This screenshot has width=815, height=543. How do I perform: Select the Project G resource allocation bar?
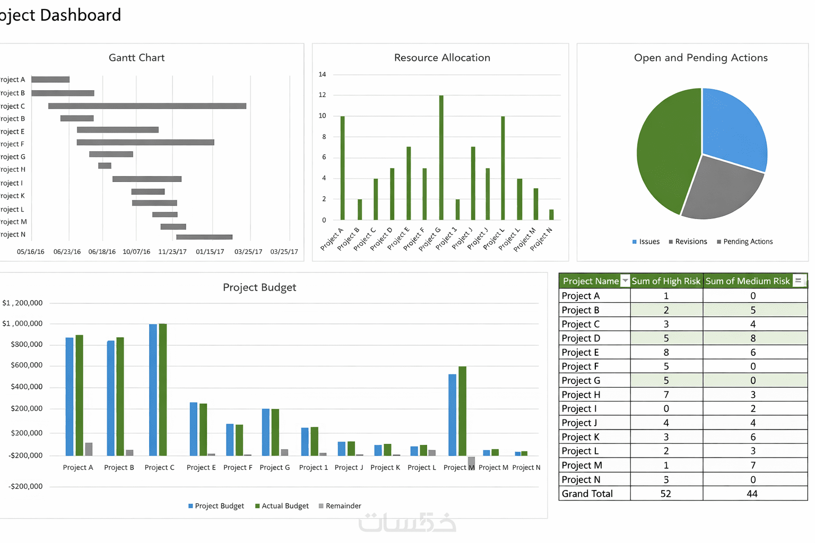tap(441, 157)
